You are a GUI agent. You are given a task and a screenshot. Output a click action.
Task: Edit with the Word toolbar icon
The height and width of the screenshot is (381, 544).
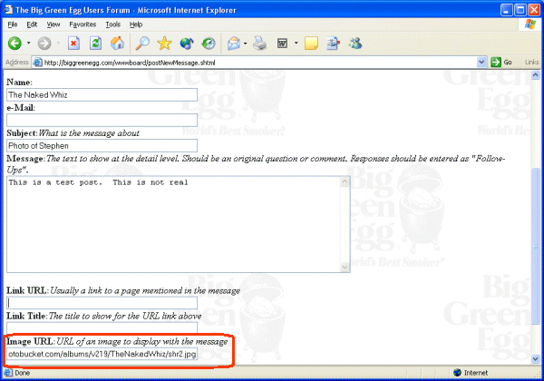pos(282,44)
